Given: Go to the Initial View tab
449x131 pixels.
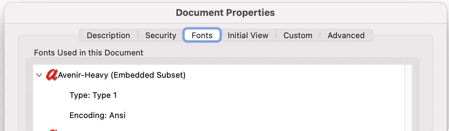Looking at the screenshot, I should (248, 35).
